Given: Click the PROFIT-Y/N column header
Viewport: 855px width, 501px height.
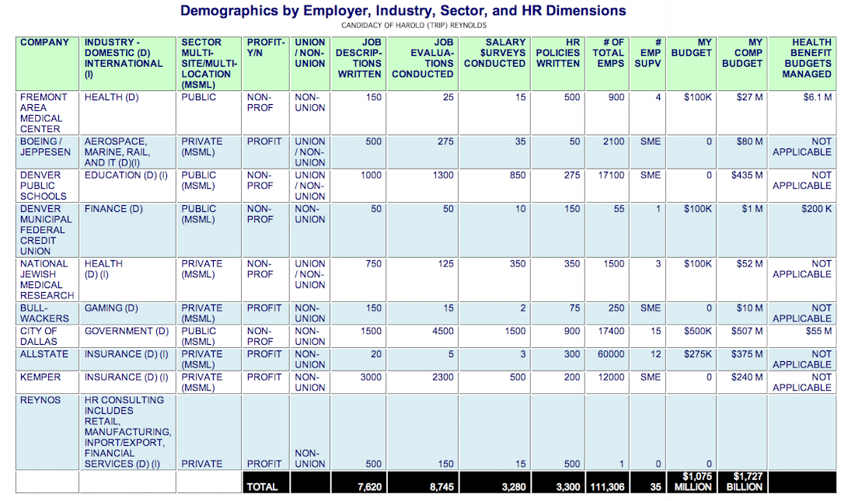Looking at the screenshot, I should 266,64.
